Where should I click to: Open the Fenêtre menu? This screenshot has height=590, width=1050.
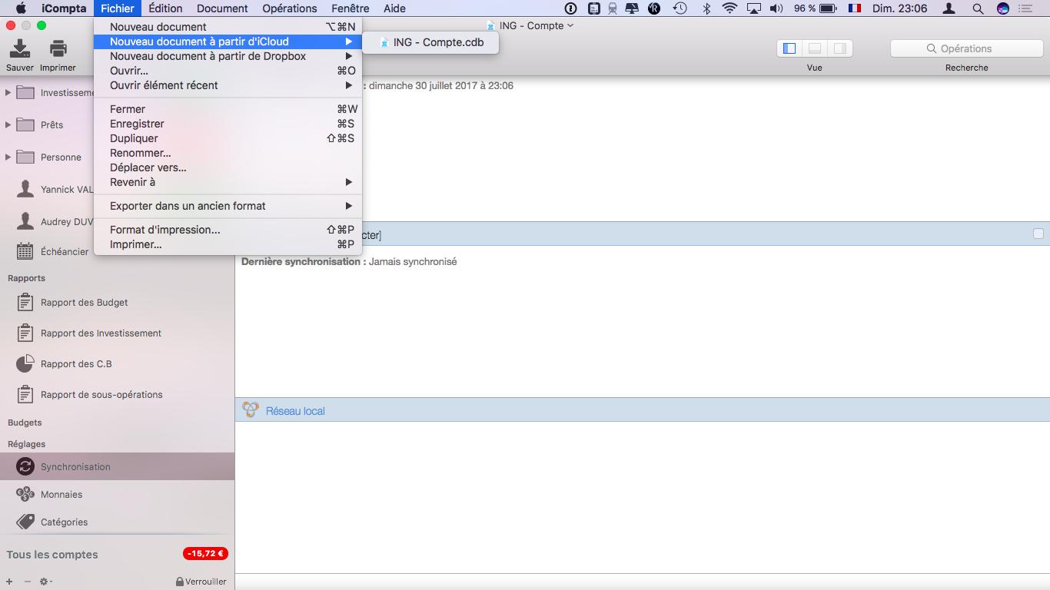[x=351, y=8]
